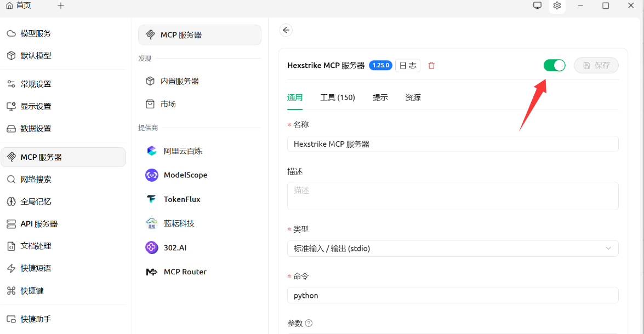Select the TokenFlux provider
The height and width of the screenshot is (334, 644).
click(181, 199)
